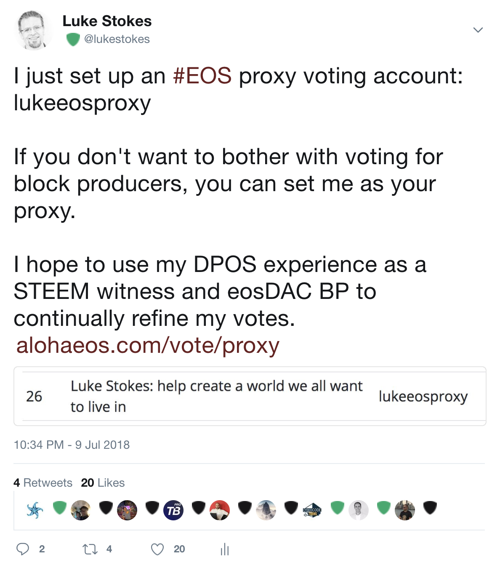The image size is (500, 565).
Task: Like the tweet with the heart icon
Action: click(x=157, y=549)
